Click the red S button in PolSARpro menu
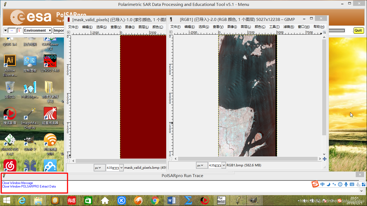This screenshot has width=367, height=206. point(19,31)
